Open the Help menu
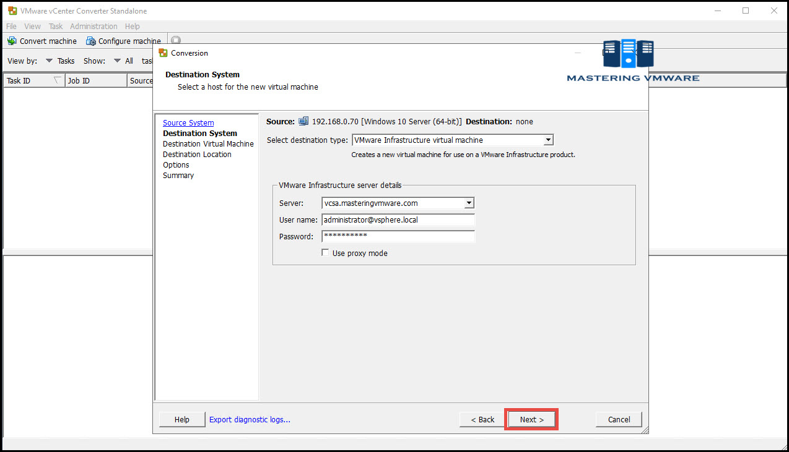789x452 pixels. tap(132, 27)
